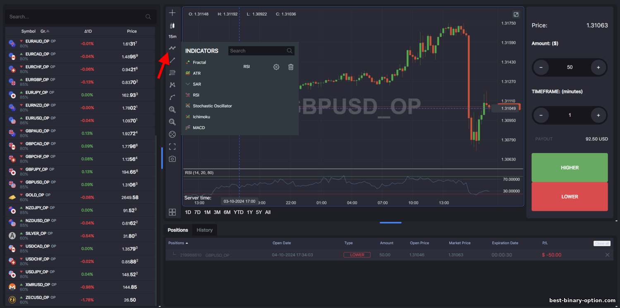This screenshot has height=308, width=620.
Task: Select SILVER_OP symbol row
Action: point(80,235)
